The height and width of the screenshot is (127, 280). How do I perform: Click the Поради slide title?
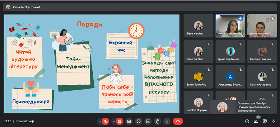pos(90,24)
